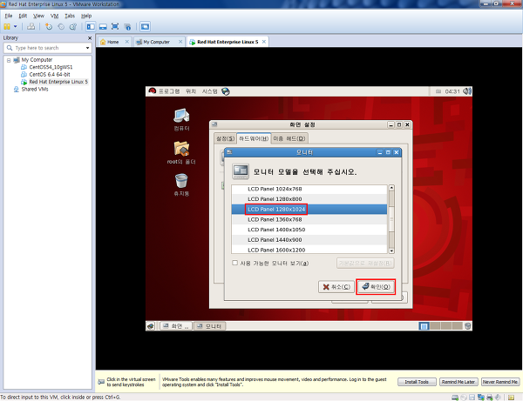The width and height of the screenshot is (523, 401).
Task: Revert VM to the previous snapshot
Action: point(61,26)
